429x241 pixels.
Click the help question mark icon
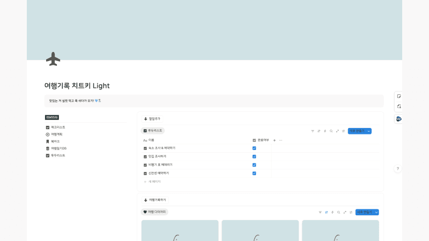pyautogui.click(x=398, y=169)
